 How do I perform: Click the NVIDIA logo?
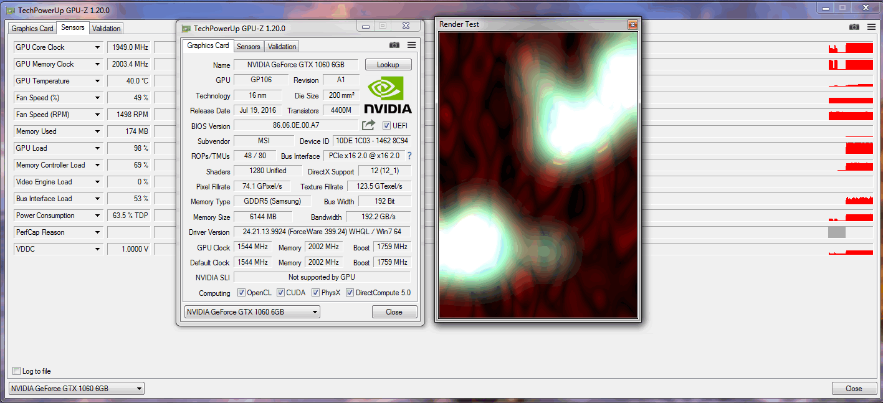(x=388, y=95)
